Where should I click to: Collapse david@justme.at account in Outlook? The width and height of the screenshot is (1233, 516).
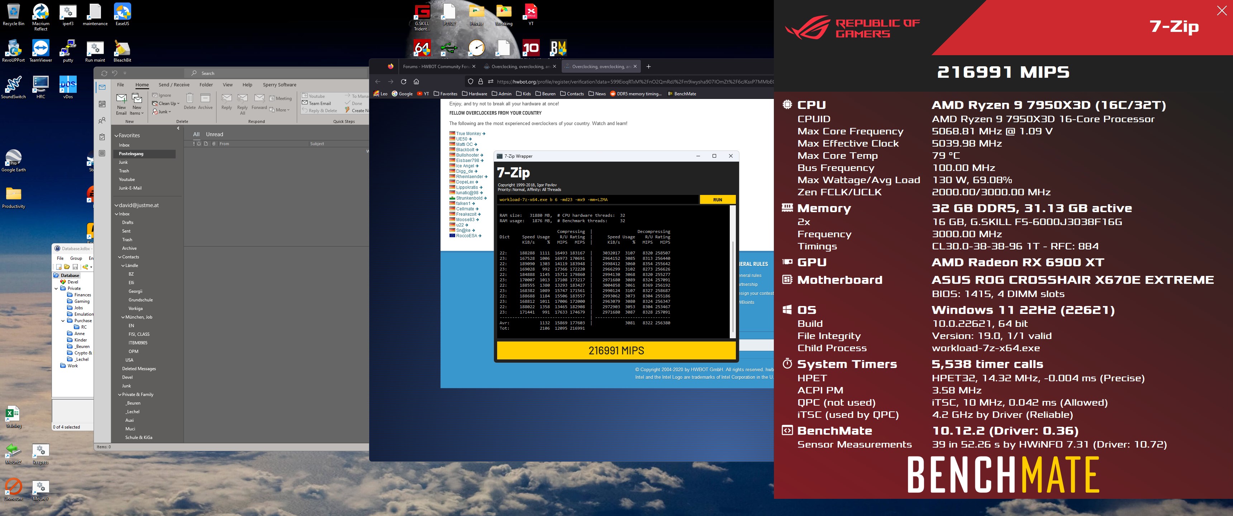pos(116,205)
